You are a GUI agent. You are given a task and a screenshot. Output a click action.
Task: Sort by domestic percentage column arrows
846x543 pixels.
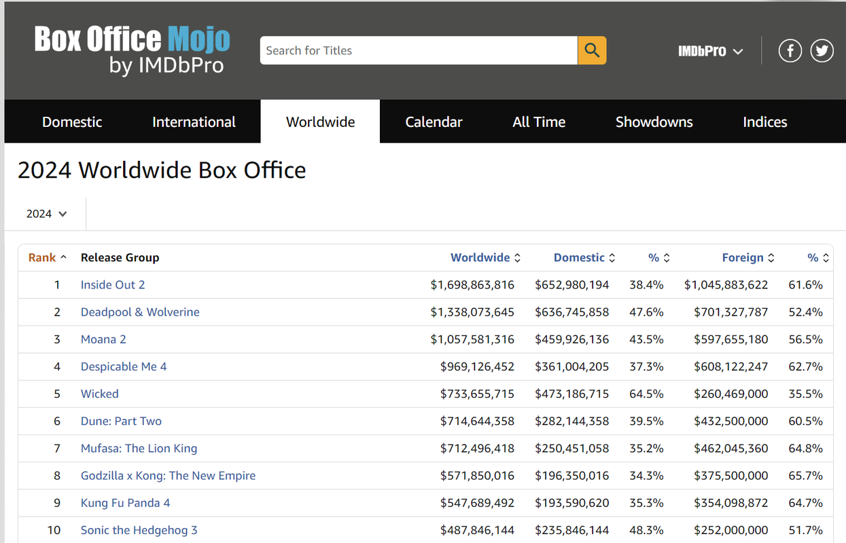click(x=667, y=258)
